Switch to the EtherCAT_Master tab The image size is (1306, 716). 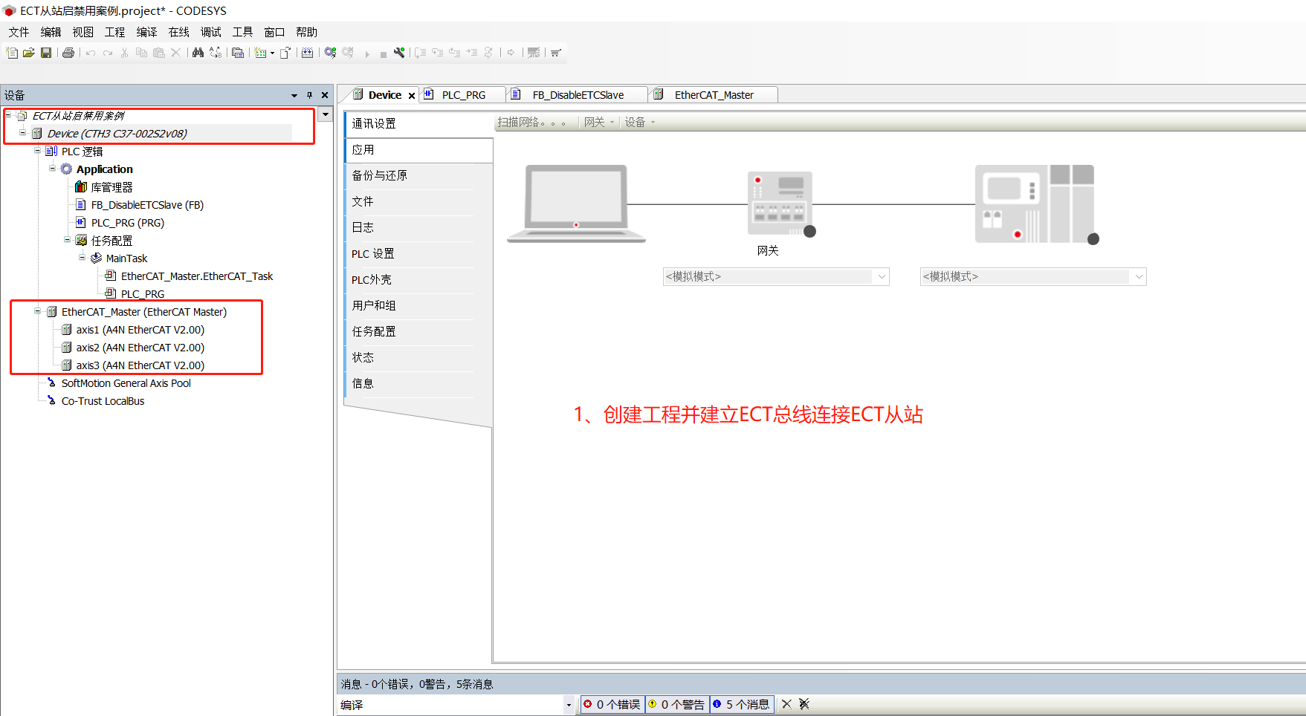point(714,94)
